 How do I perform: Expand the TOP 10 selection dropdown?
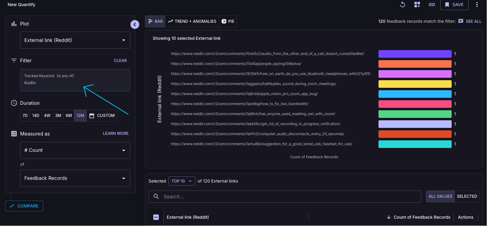pyautogui.click(x=182, y=181)
